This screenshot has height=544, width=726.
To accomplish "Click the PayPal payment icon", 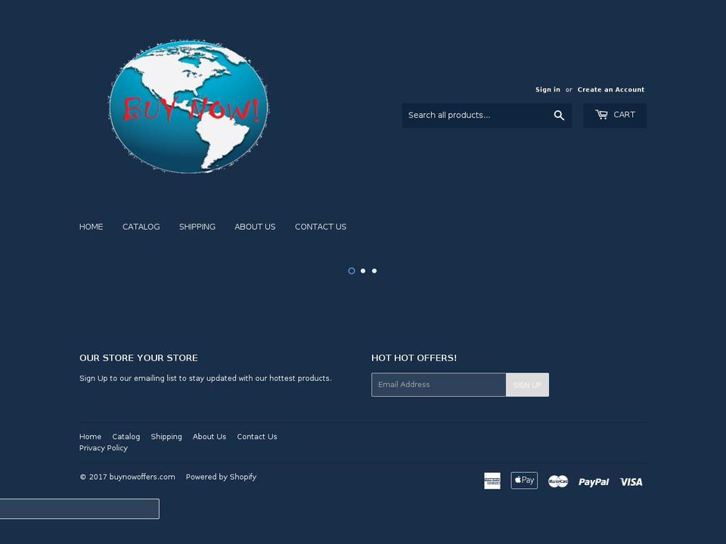I will tap(594, 482).
